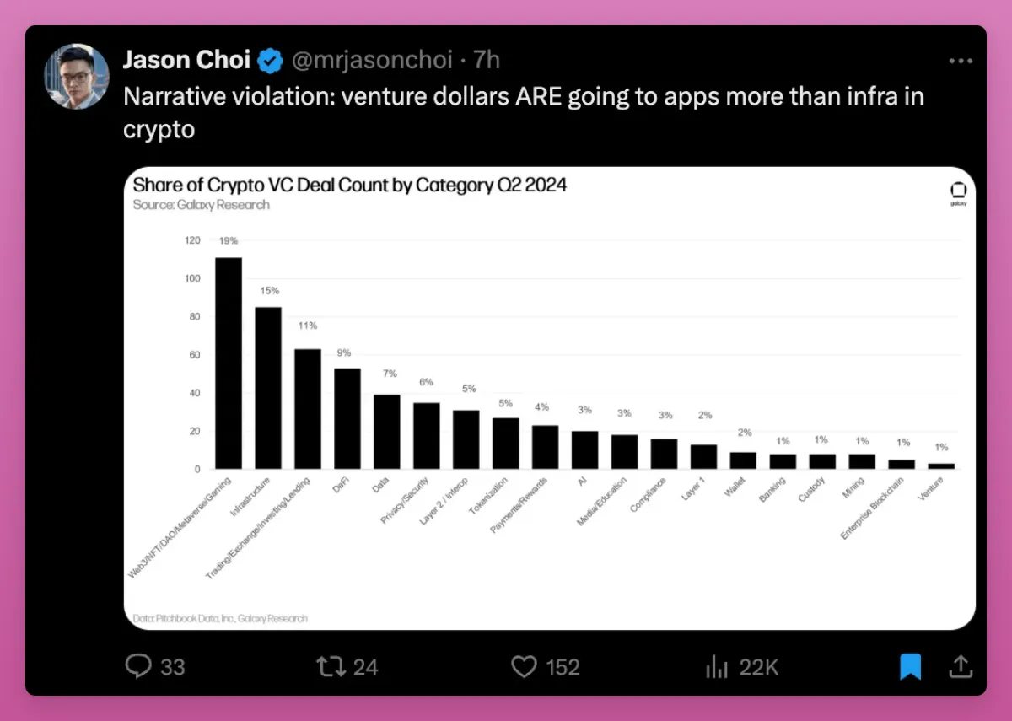
Task: Click the 24 reposts count
Action: point(365,667)
